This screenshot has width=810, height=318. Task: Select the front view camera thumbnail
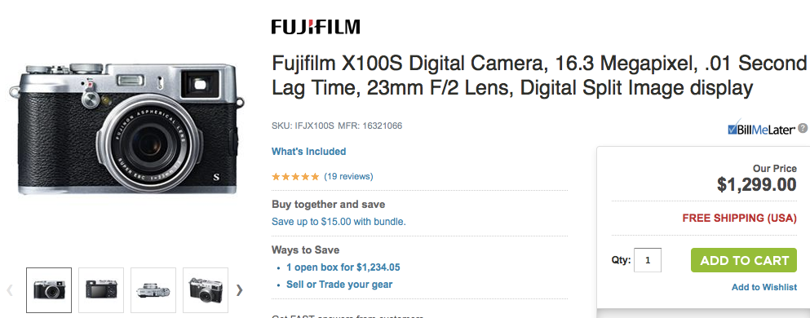[49, 290]
